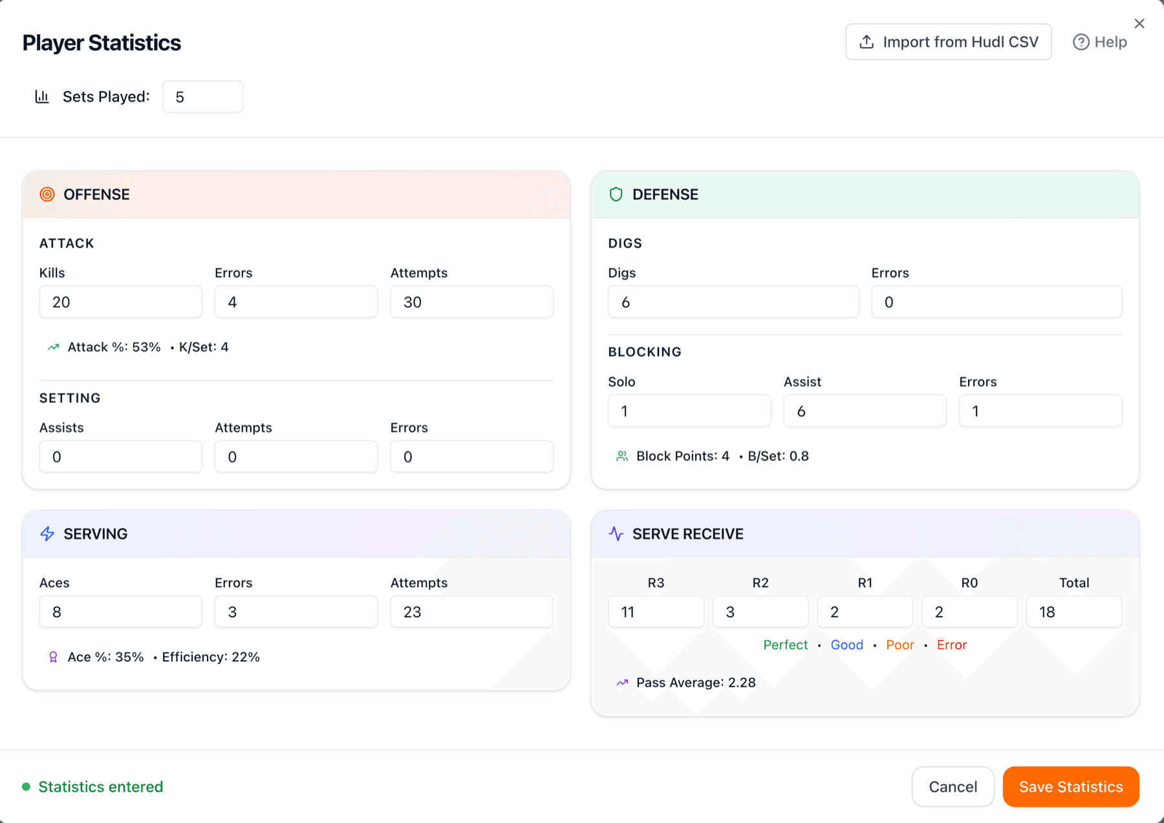
Task: Click the 'Player Statistics' title
Action: tap(102, 43)
